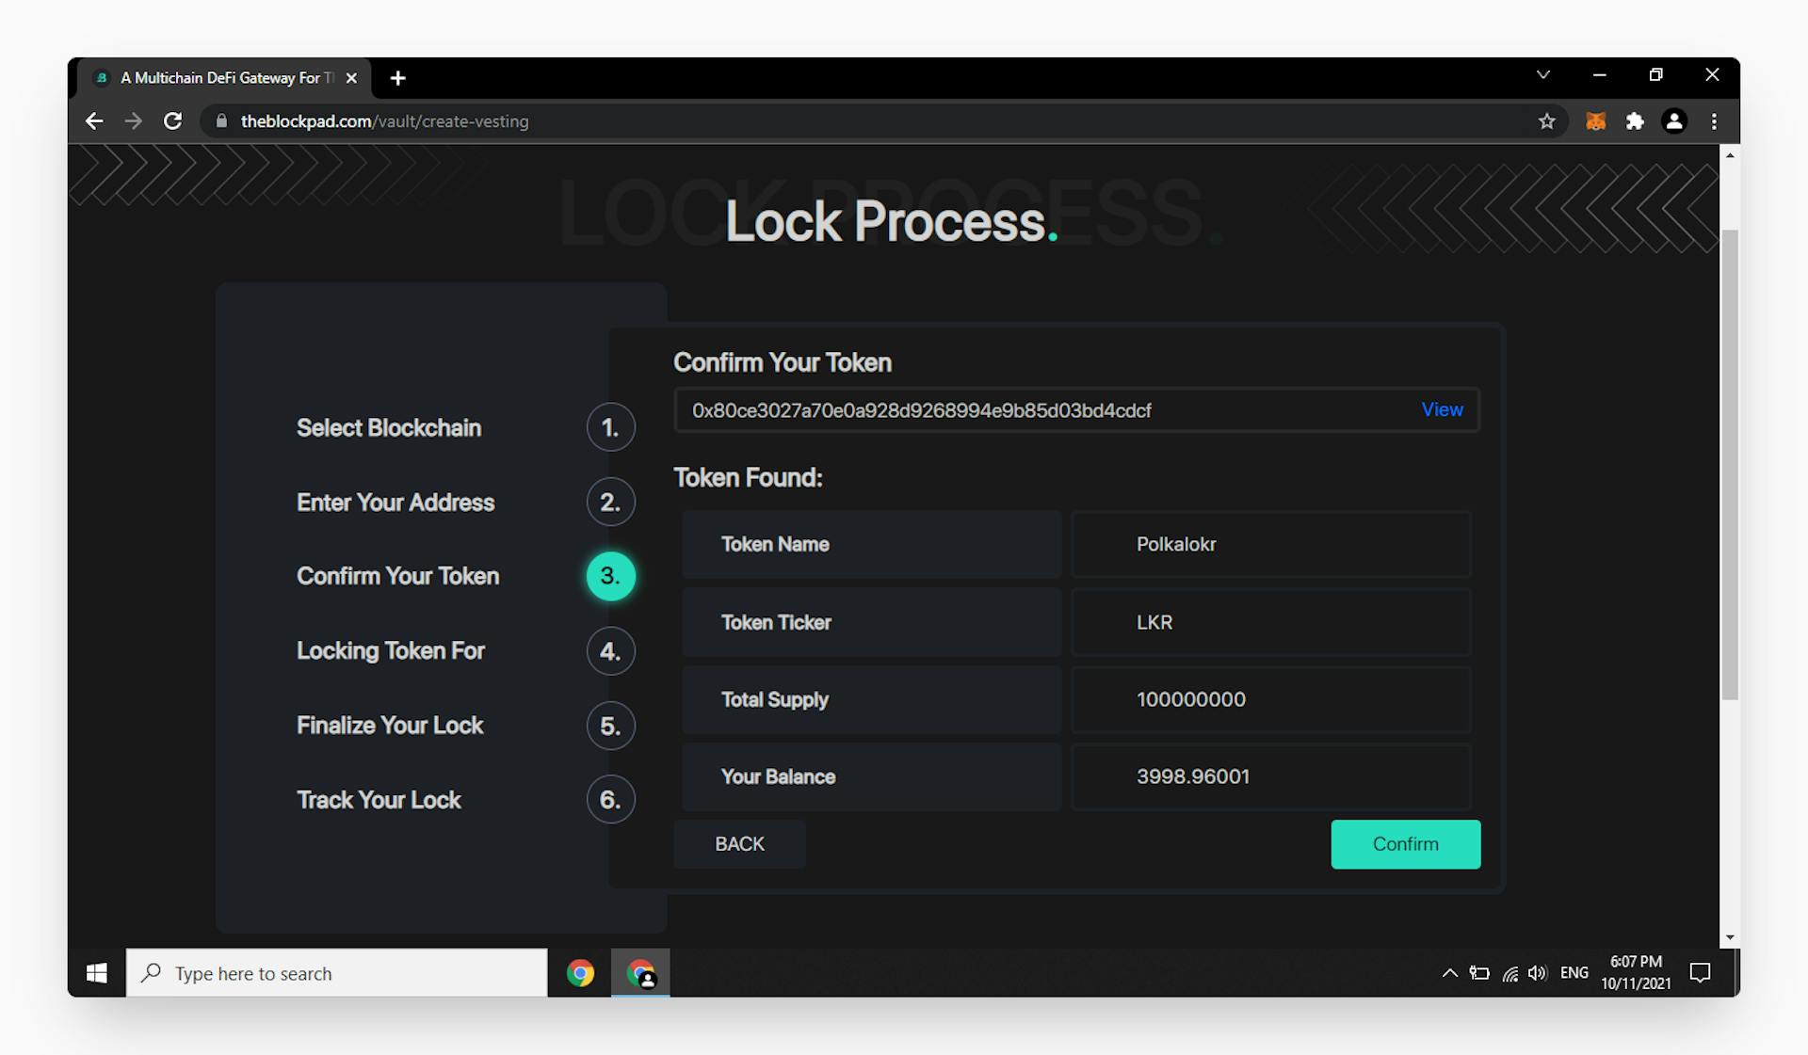Screen dimensions: 1808x1055
Task: Open the MetaMask extension
Action: click(1595, 120)
